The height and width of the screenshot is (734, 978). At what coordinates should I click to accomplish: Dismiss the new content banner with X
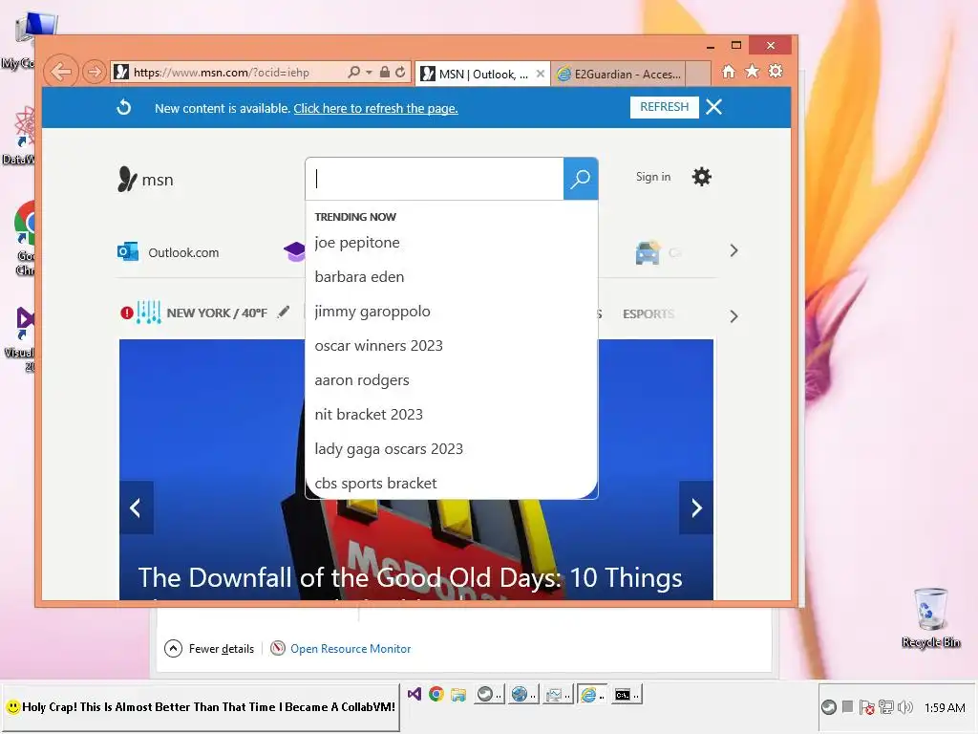714,107
